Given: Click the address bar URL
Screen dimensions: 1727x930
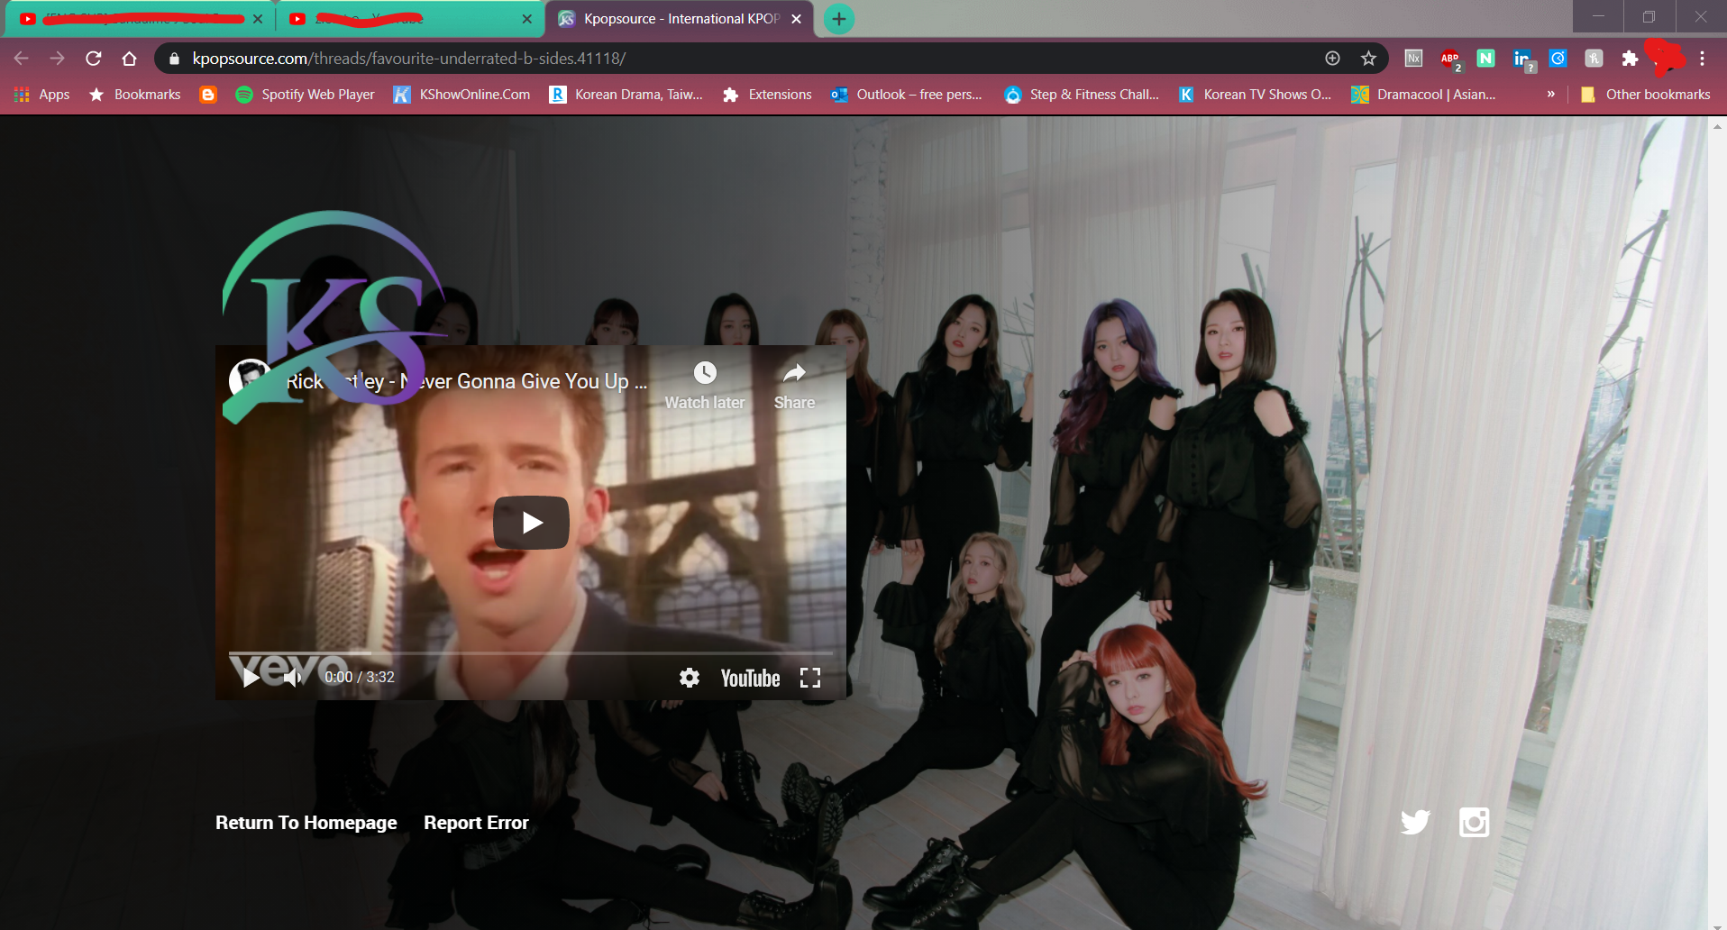Looking at the screenshot, I should [409, 59].
